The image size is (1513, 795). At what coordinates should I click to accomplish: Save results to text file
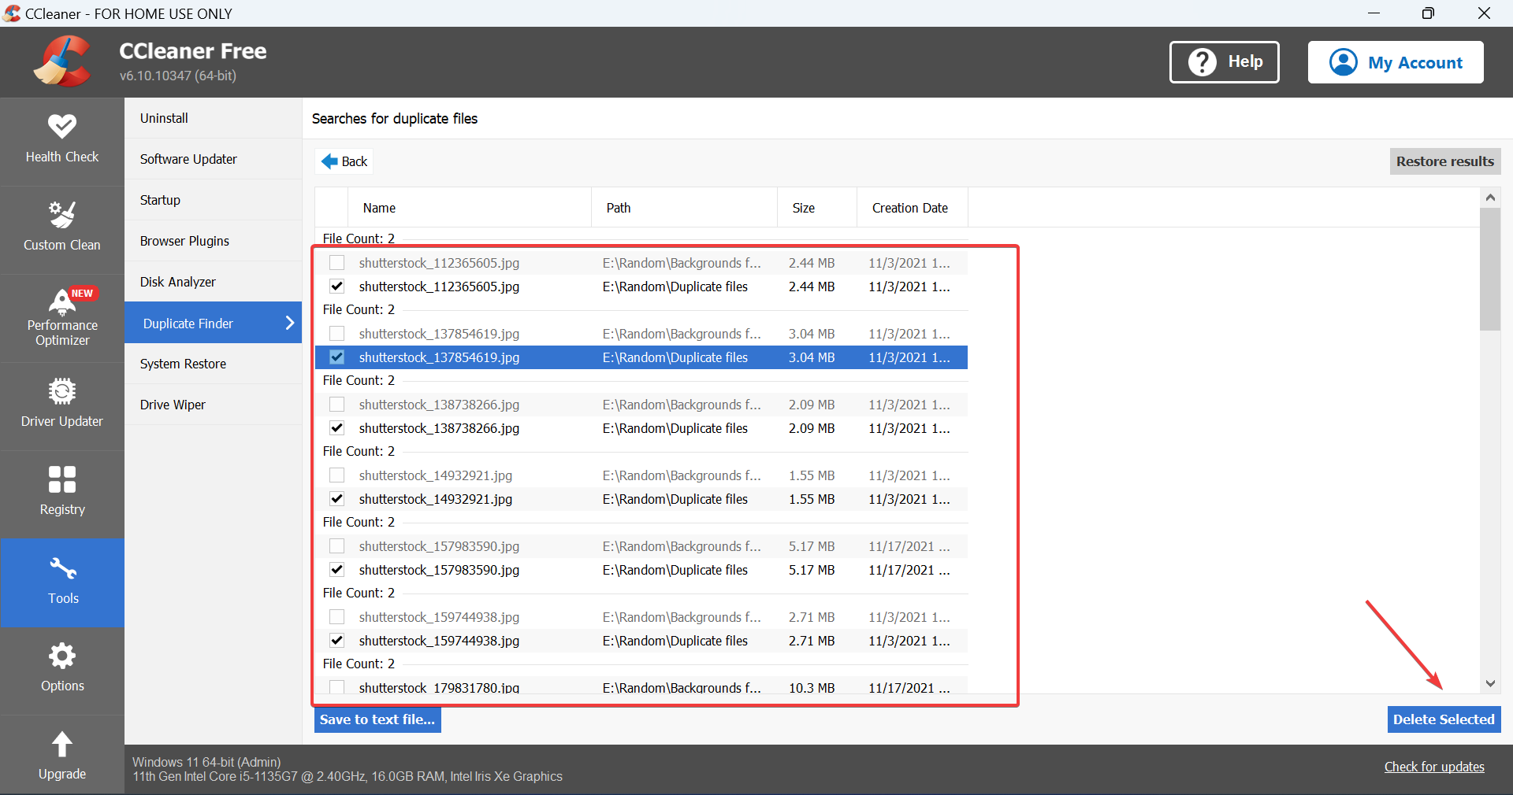pos(377,719)
